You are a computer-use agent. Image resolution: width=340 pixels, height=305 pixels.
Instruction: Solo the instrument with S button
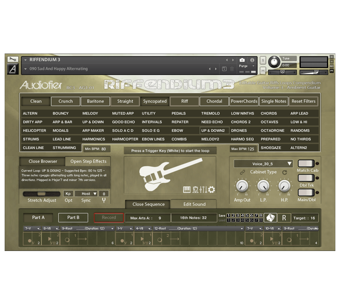tap(263, 60)
